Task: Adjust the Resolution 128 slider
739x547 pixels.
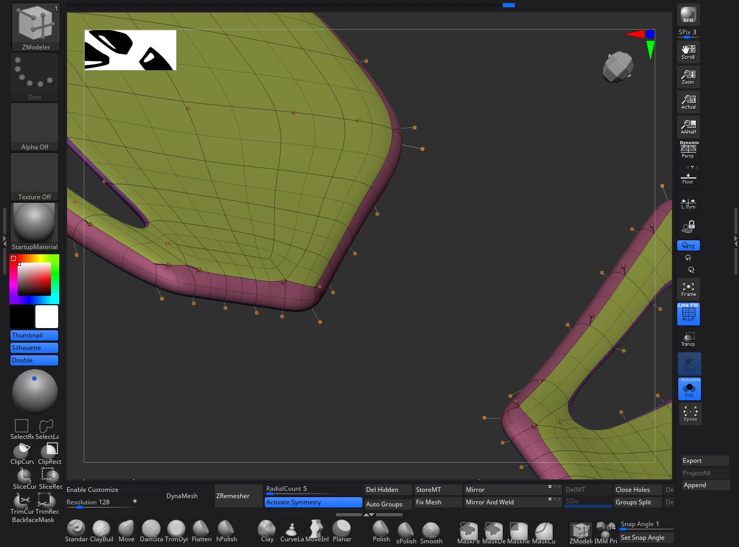Action: click(x=99, y=502)
